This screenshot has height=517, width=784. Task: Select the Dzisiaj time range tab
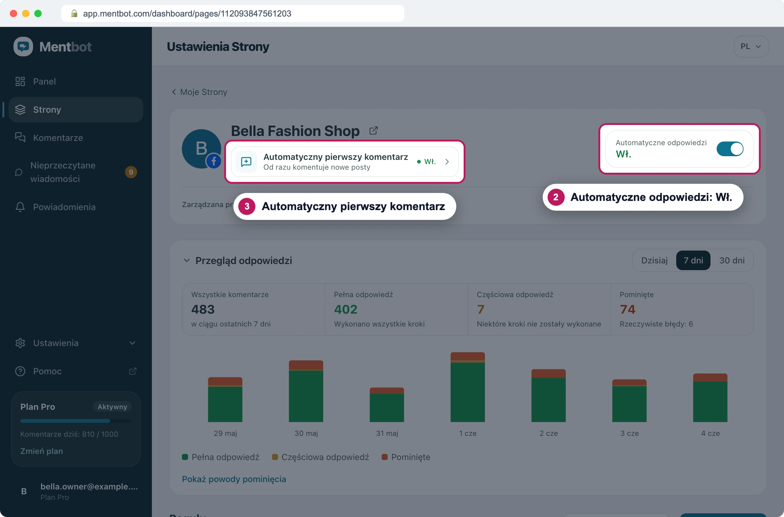tap(654, 260)
